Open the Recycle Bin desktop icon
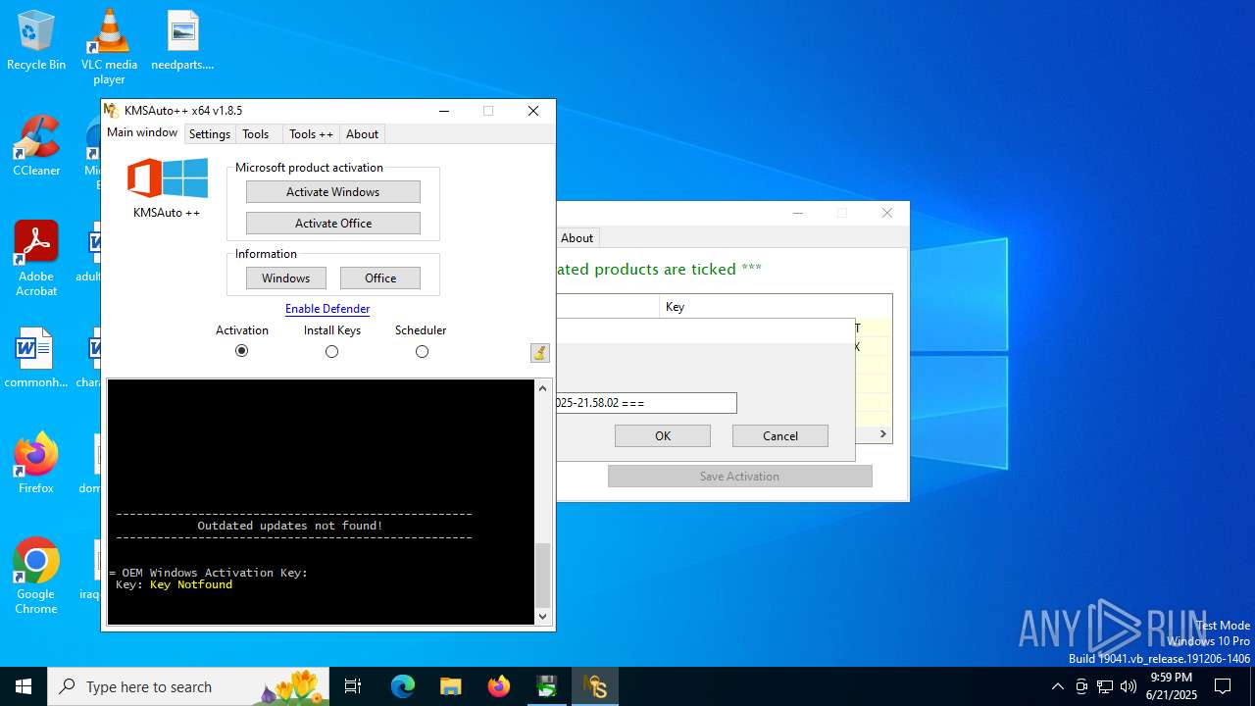Image resolution: width=1255 pixels, height=706 pixels. click(36, 40)
